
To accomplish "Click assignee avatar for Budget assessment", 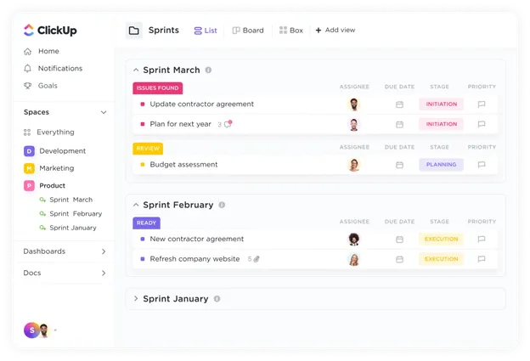I will pos(354,165).
